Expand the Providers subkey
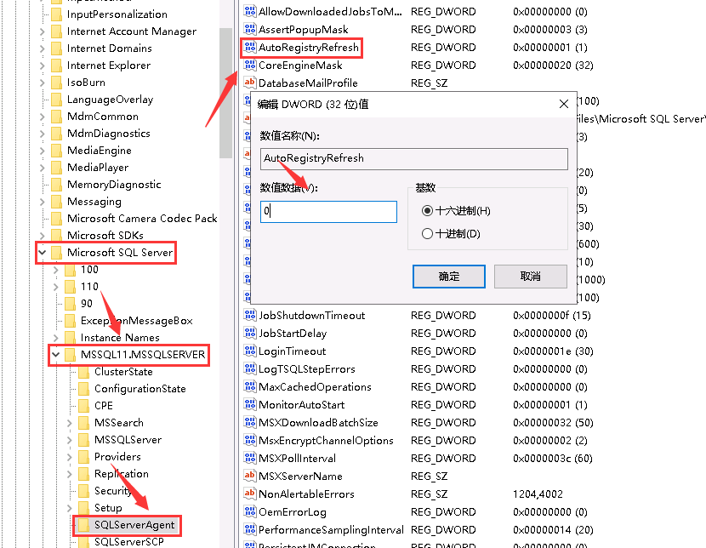 pos(69,457)
